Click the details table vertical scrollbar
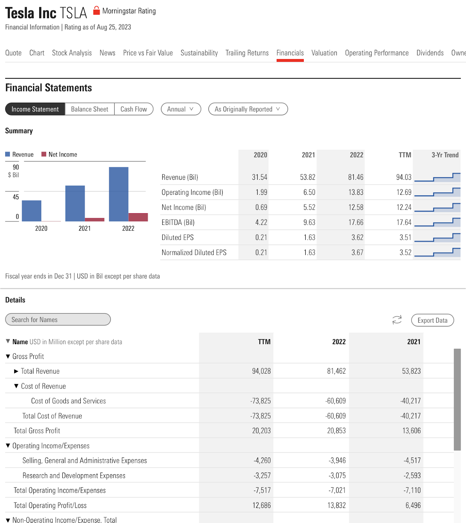Screen dimensions: 466x523 (x=457, y=399)
